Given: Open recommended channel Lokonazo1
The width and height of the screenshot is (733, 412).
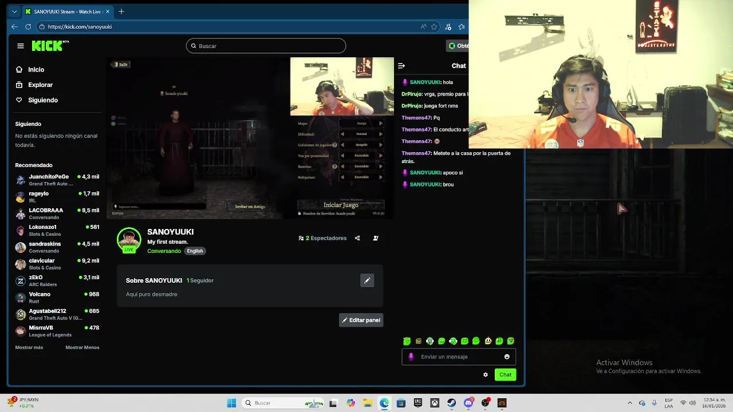Looking at the screenshot, I should 57,230.
